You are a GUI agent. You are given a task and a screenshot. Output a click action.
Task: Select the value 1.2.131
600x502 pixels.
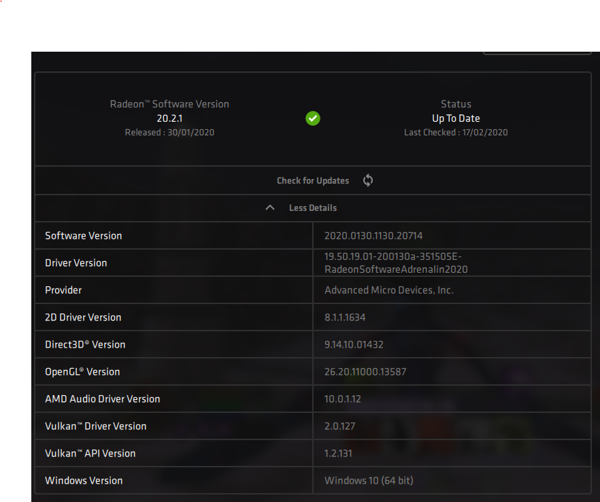(x=338, y=453)
